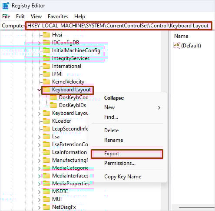Viewport: 215px width, 211px height.
Task: Expand the Lsa key arrow
Action: click(39, 137)
